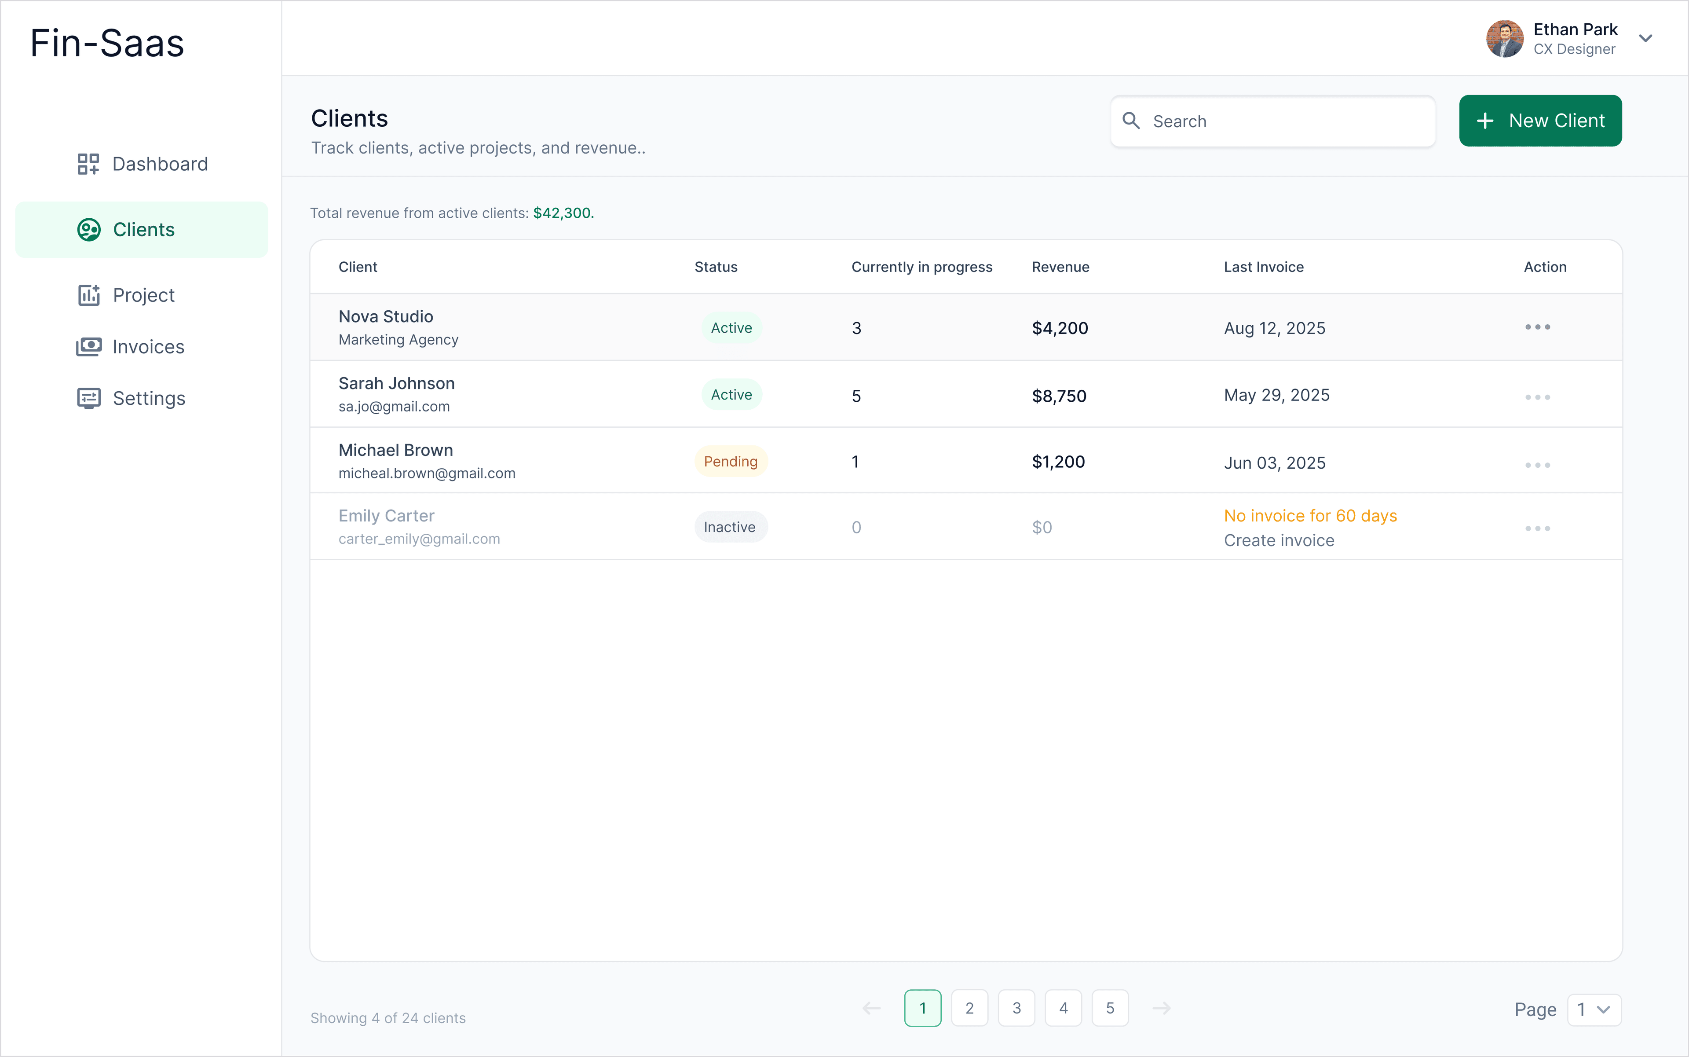
Task: Click the magnifying glass in the search bar
Action: 1132,121
